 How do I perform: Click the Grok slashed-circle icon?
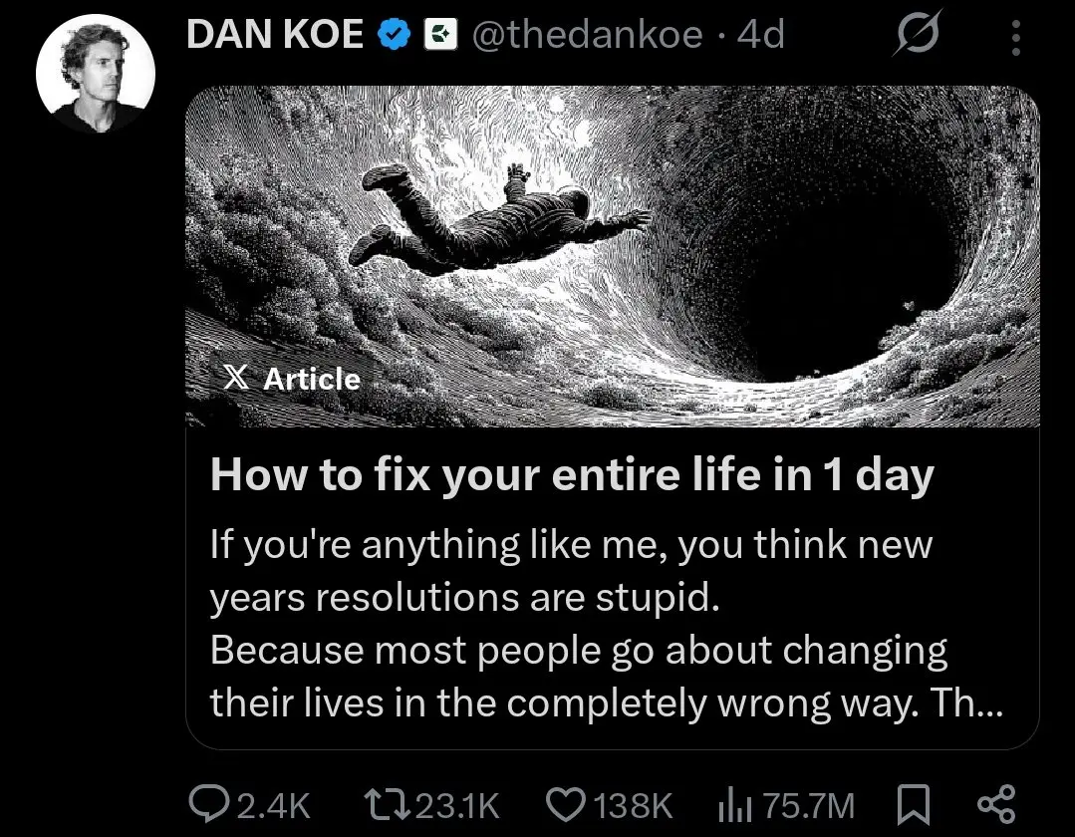pyautogui.click(x=918, y=33)
